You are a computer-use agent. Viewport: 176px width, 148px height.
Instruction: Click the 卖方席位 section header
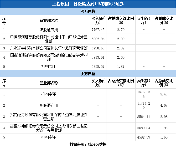[x=88, y=74]
